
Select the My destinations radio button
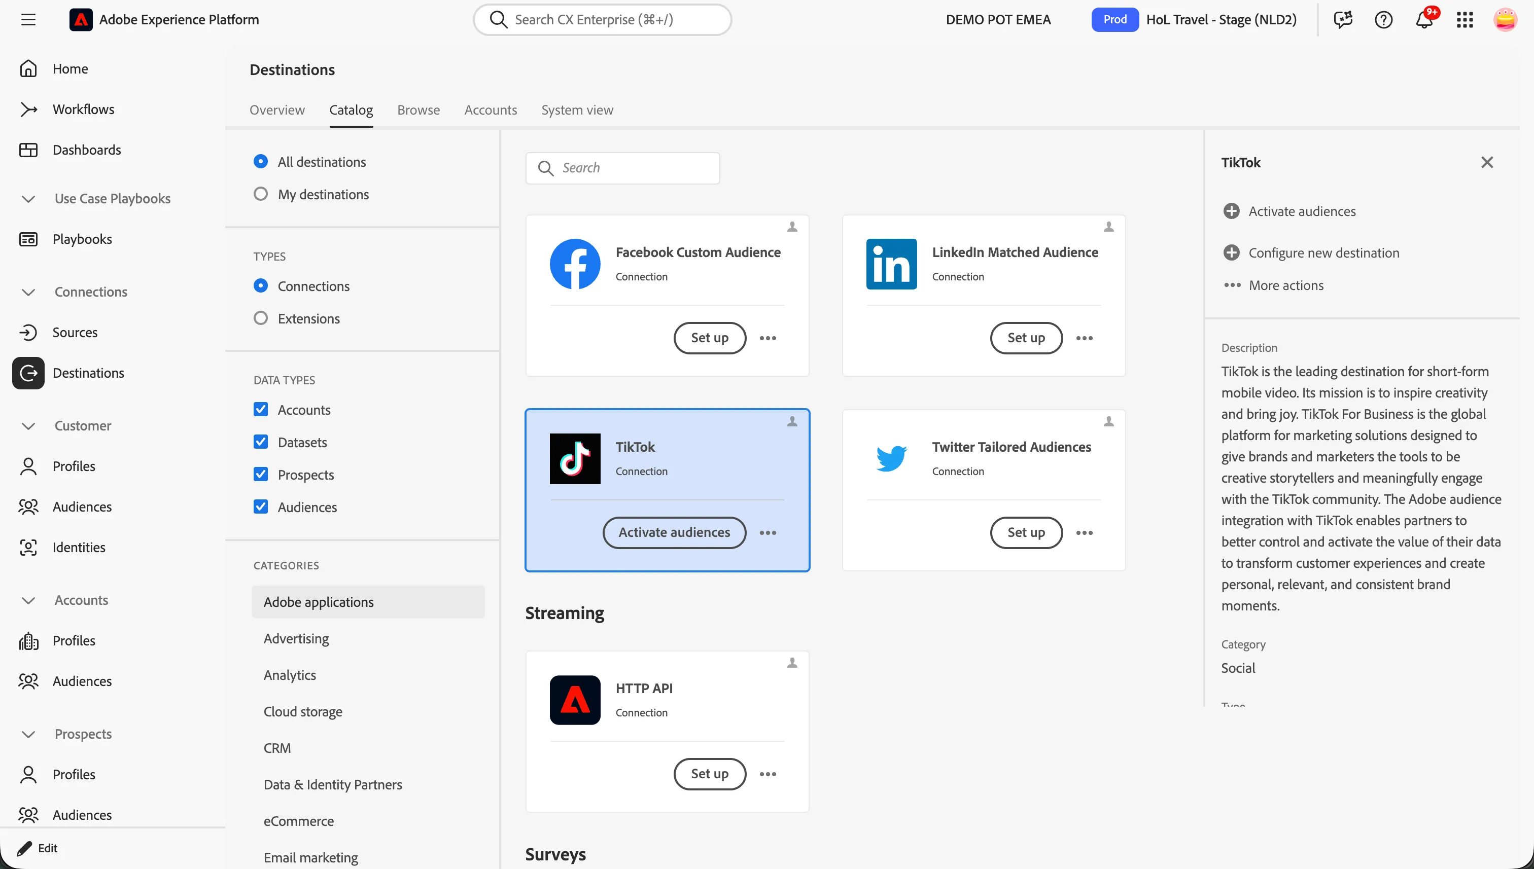tap(260, 194)
